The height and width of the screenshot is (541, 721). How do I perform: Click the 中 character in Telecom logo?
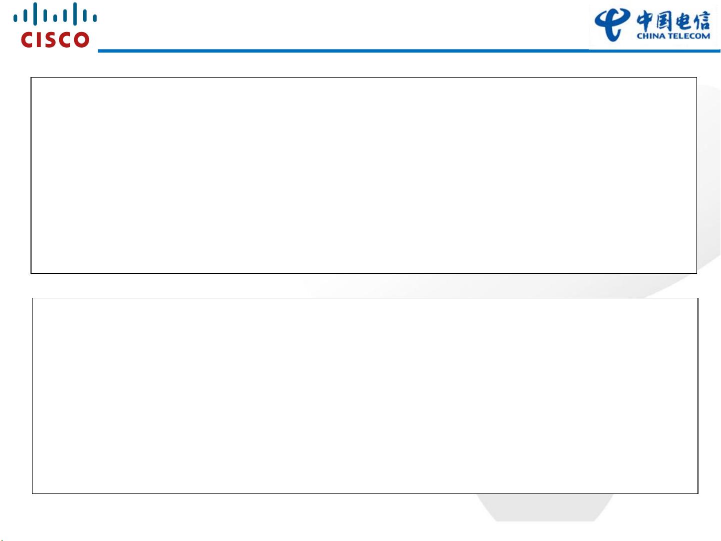pos(645,22)
